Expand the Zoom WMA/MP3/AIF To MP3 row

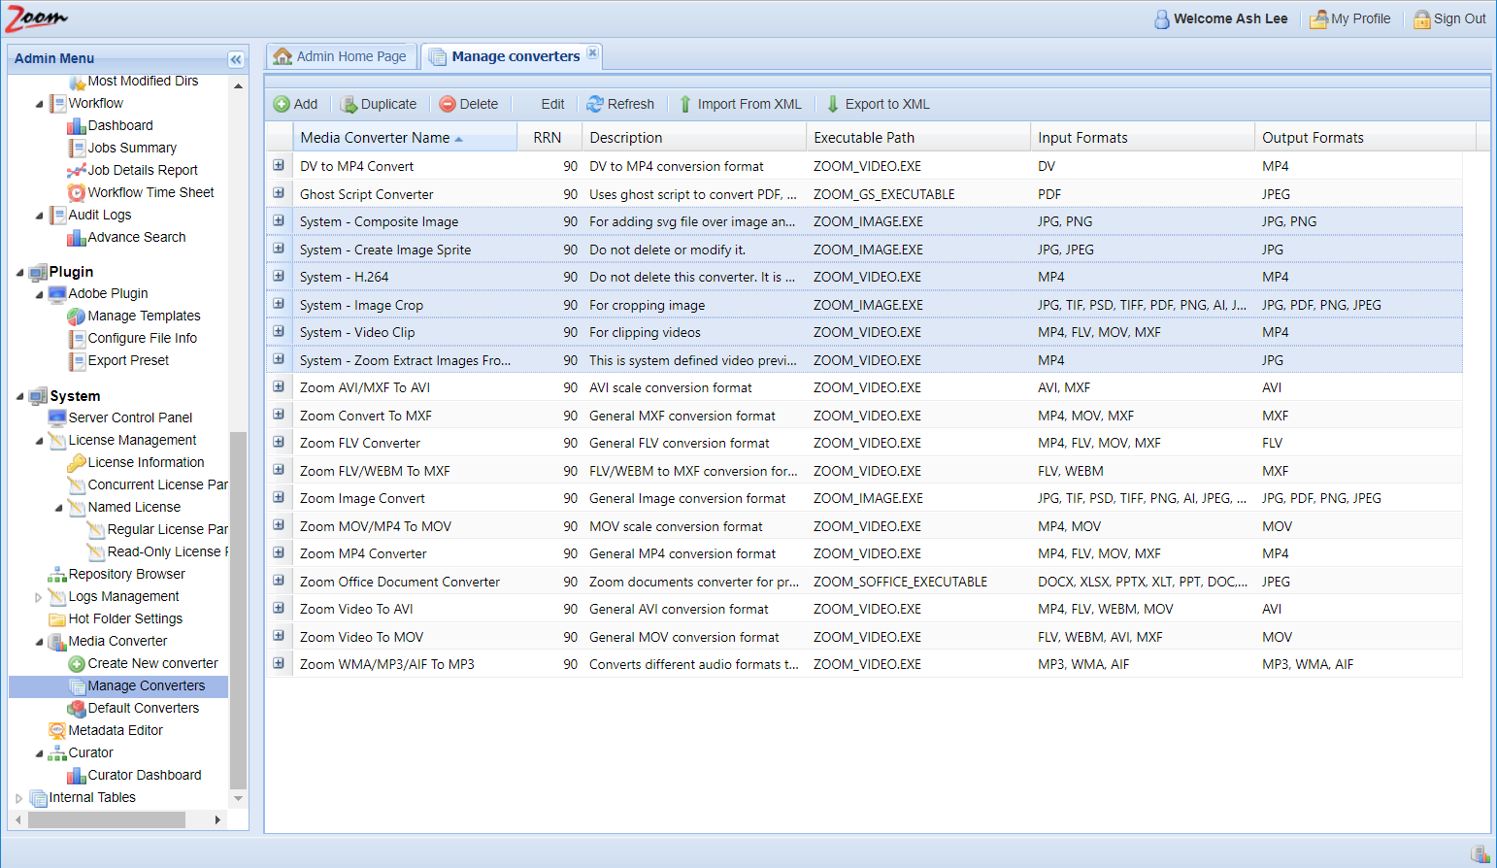[x=279, y=664]
